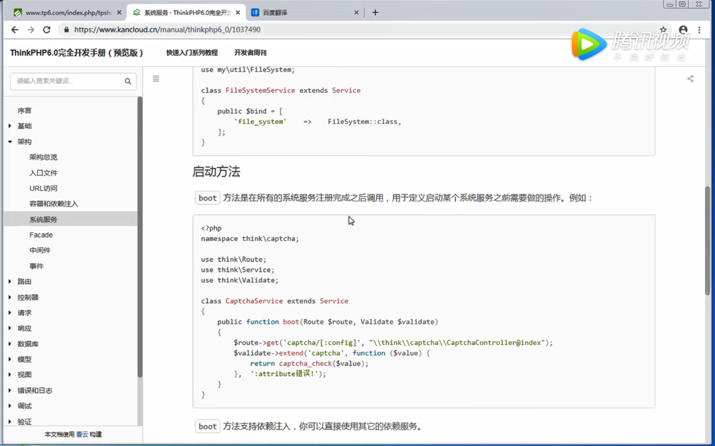Screen dimensions: 715x446
Task: Open a new browser tab
Action: (x=375, y=12)
